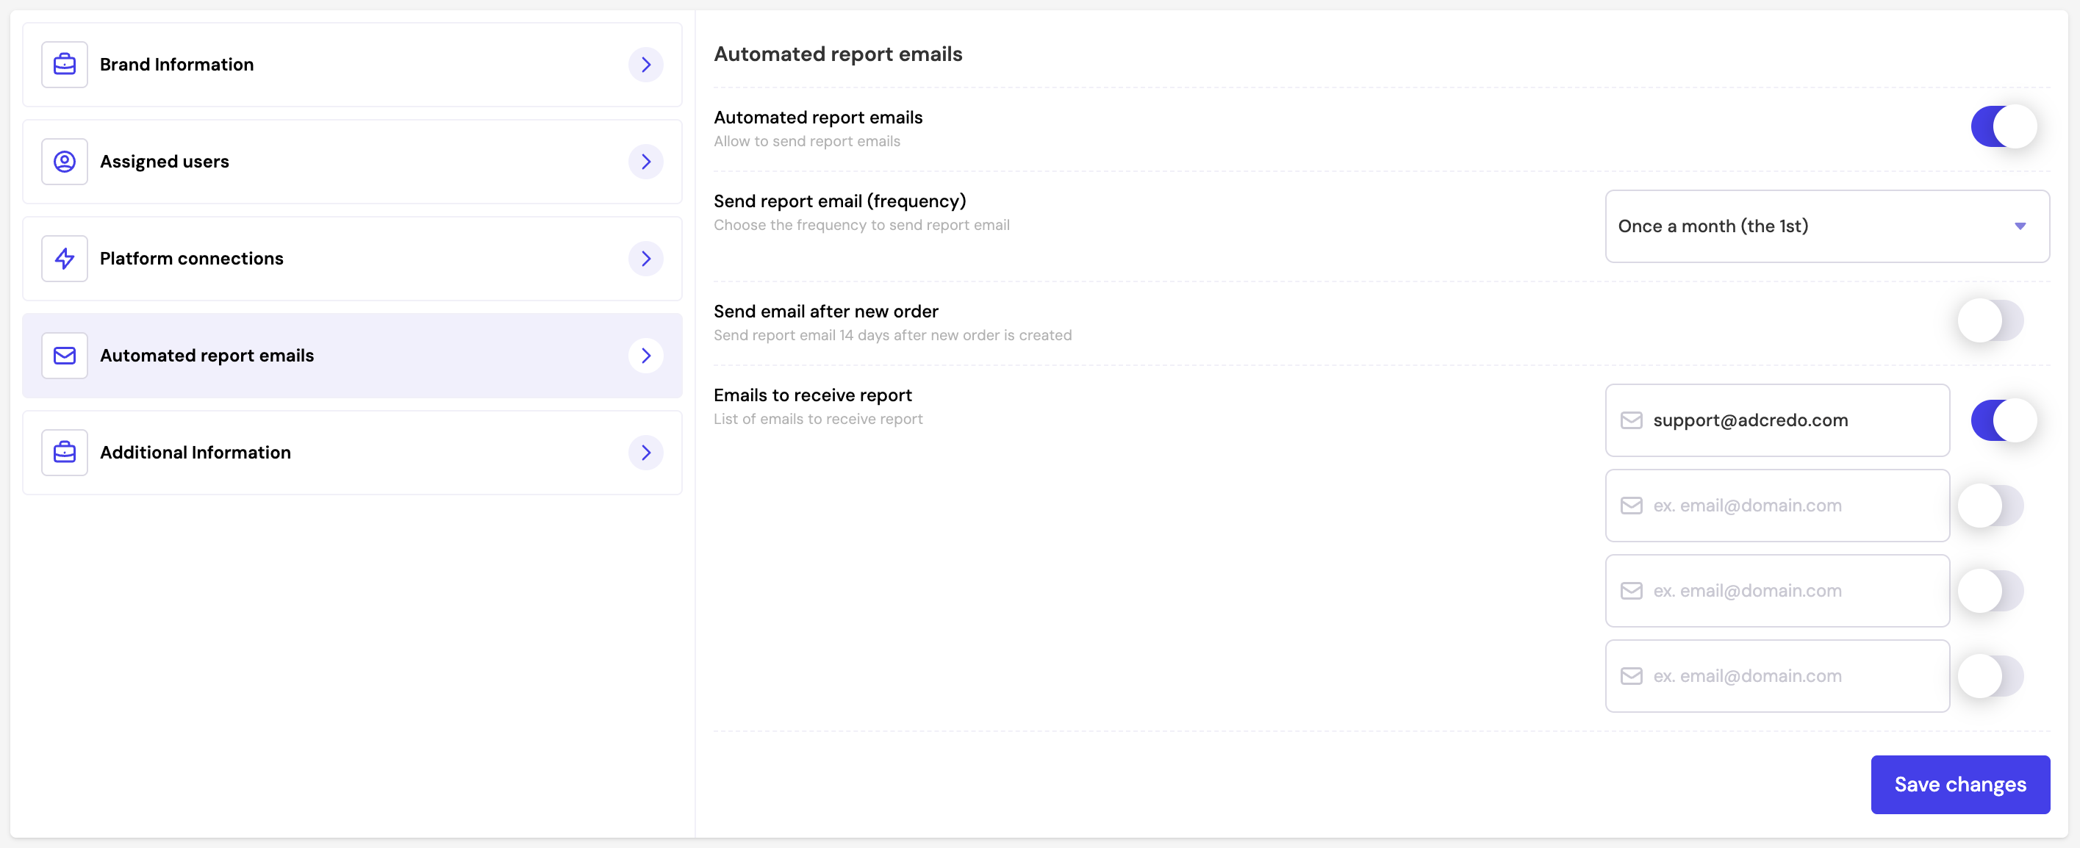Click envelope icon in second email field
This screenshot has height=848, width=2080.
click(x=1631, y=506)
